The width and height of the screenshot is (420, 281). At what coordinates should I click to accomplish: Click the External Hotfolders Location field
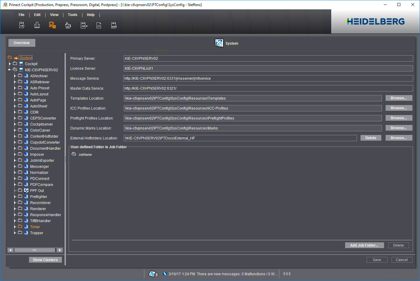tap(240, 138)
